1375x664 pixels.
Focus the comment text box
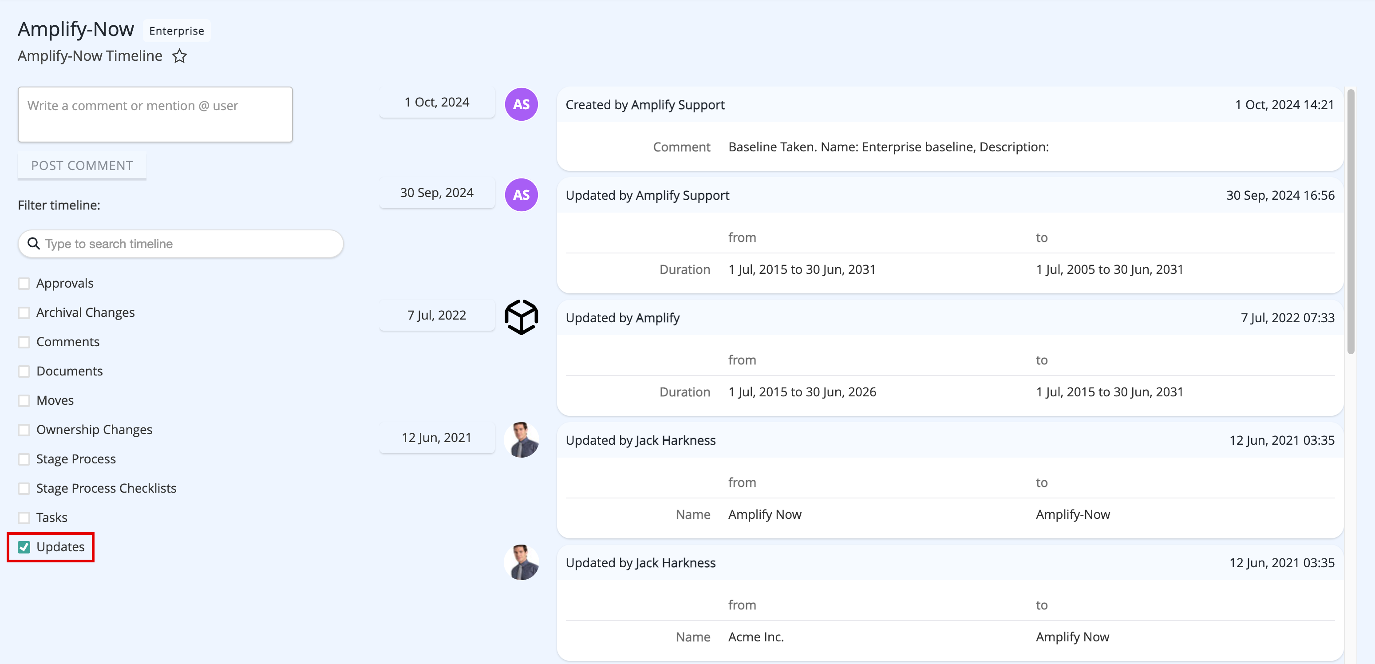(155, 114)
